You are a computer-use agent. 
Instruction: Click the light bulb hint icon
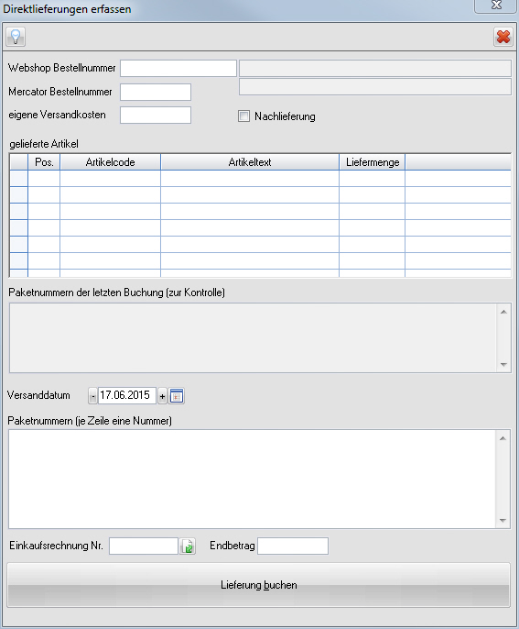point(16,37)
